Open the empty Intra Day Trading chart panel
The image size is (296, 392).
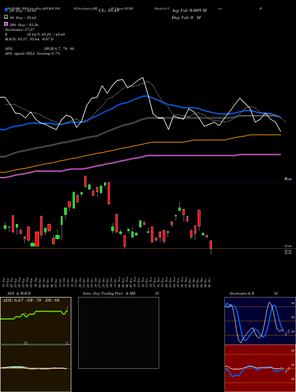click(x=118, y=333)
